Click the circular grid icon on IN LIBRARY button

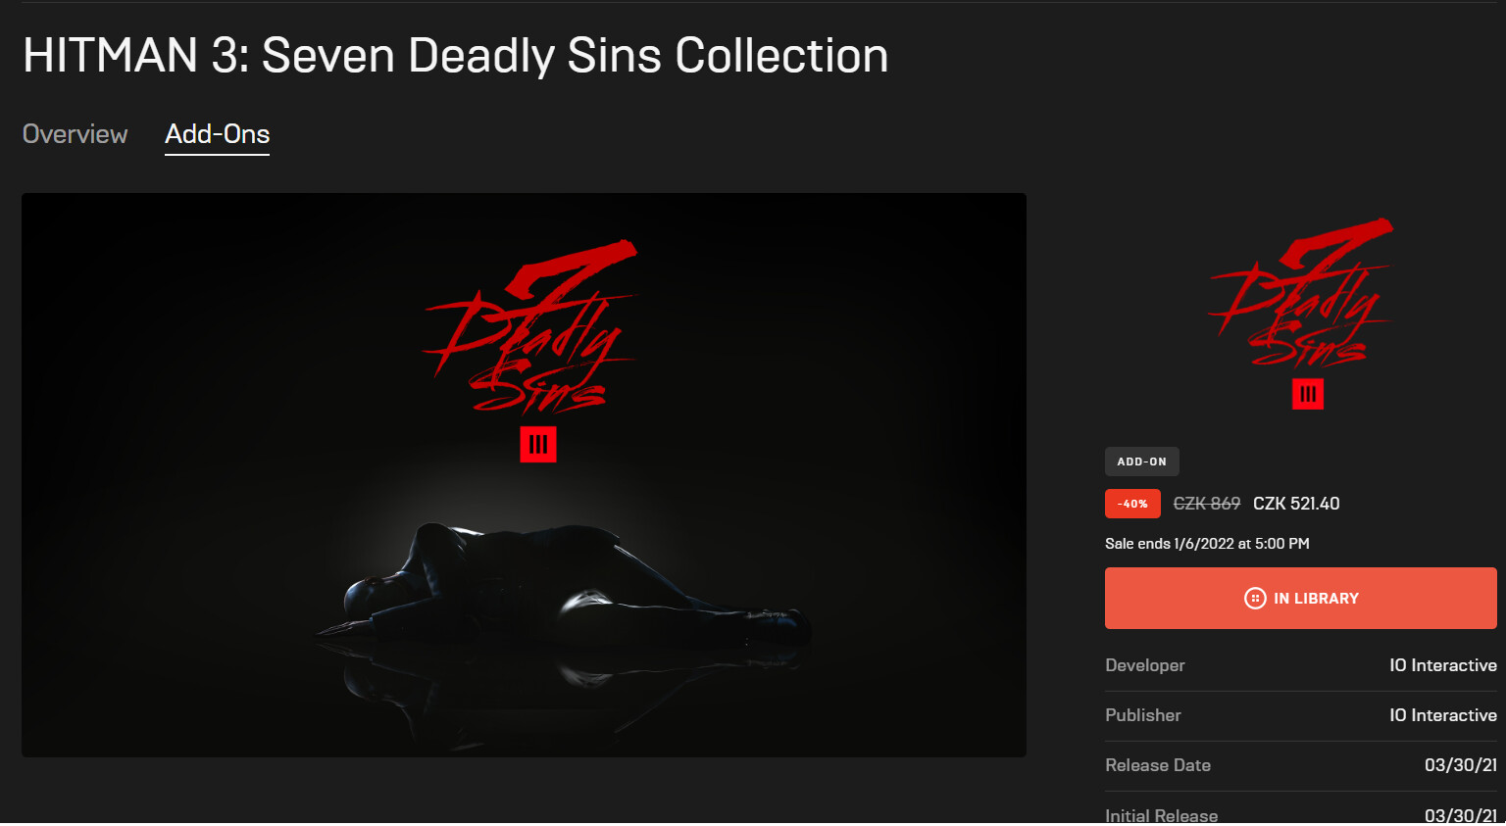1255,599
